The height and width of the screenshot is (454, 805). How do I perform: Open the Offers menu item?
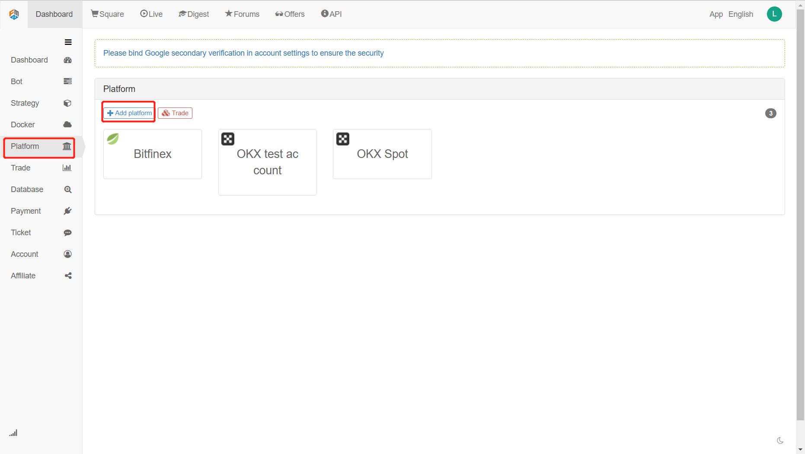pyautogui.click(x=290, y=14)
